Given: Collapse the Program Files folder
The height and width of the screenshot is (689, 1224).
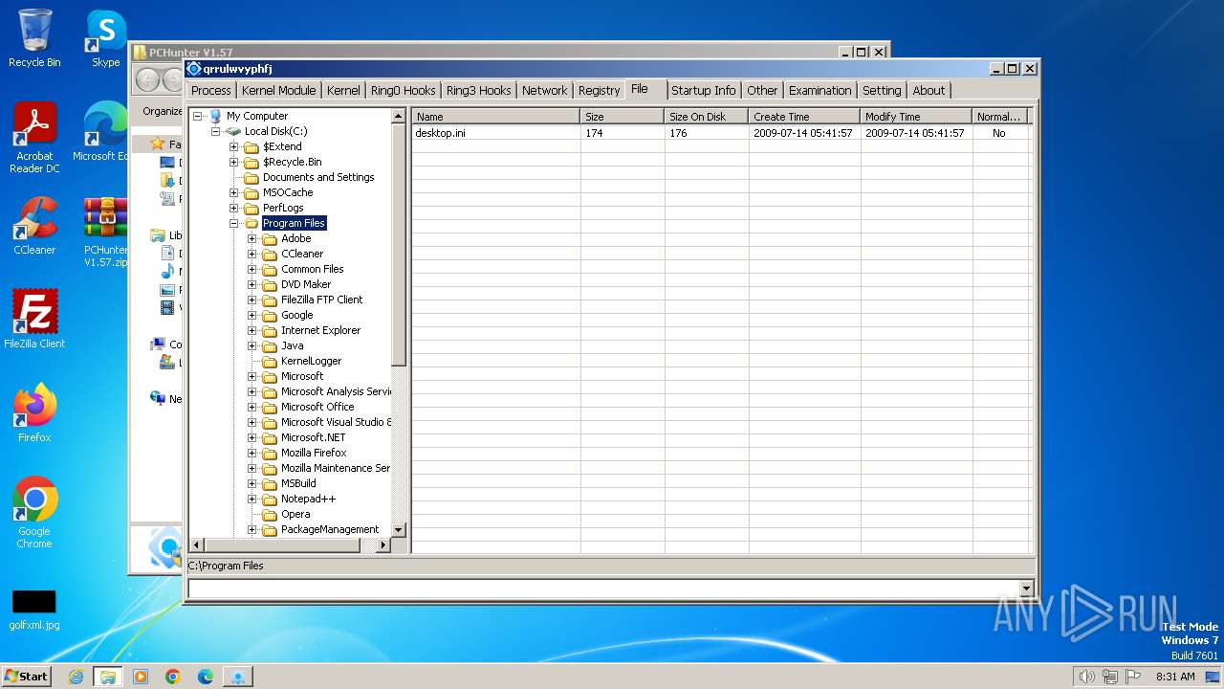Looking at the screenshot, I should click(x=234, y=223).
